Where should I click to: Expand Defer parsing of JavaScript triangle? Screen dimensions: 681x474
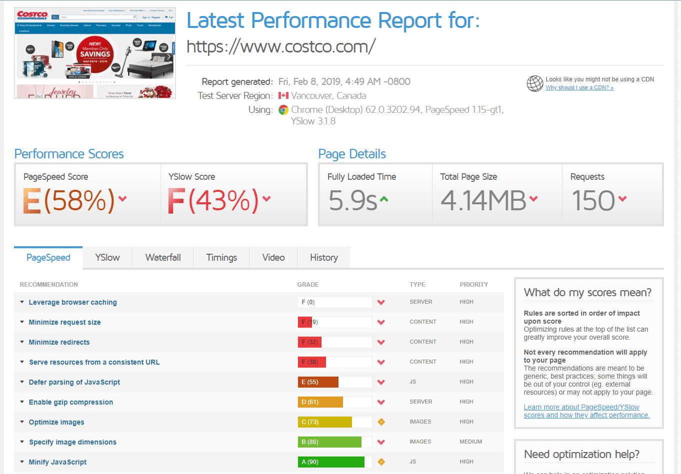[22, 382]
